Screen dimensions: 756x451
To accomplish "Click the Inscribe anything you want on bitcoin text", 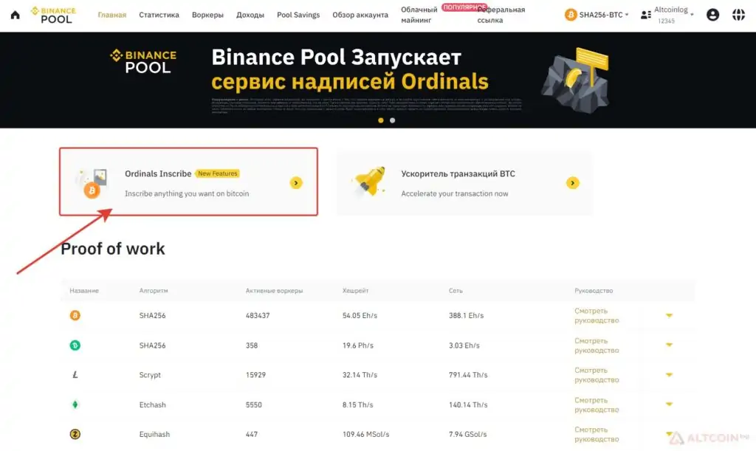I will pos(187,193).
